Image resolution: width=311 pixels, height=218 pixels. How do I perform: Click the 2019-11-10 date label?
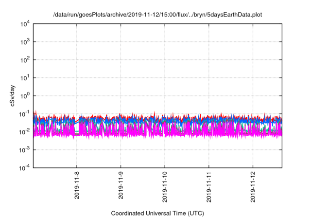(165, 187)
